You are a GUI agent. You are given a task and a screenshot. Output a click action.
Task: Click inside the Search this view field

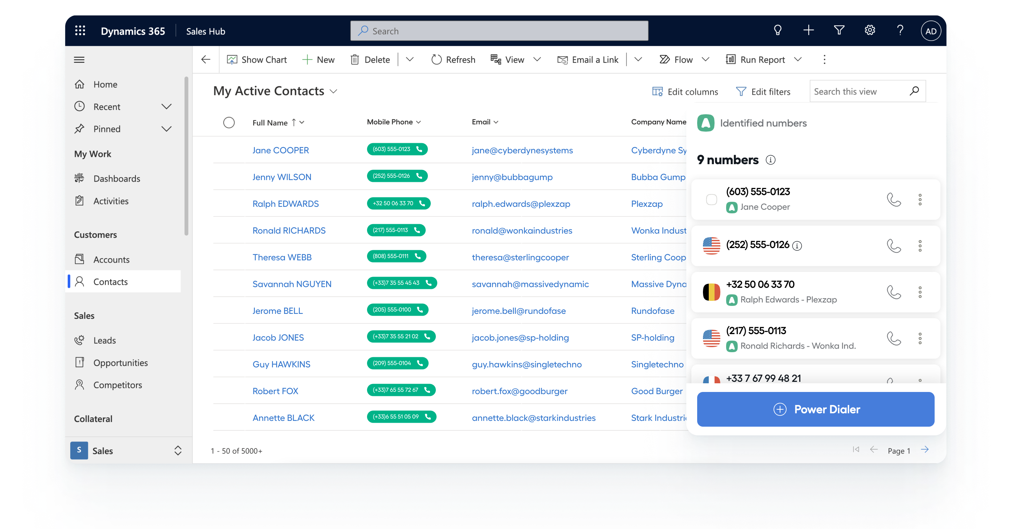tap(856, 91)
